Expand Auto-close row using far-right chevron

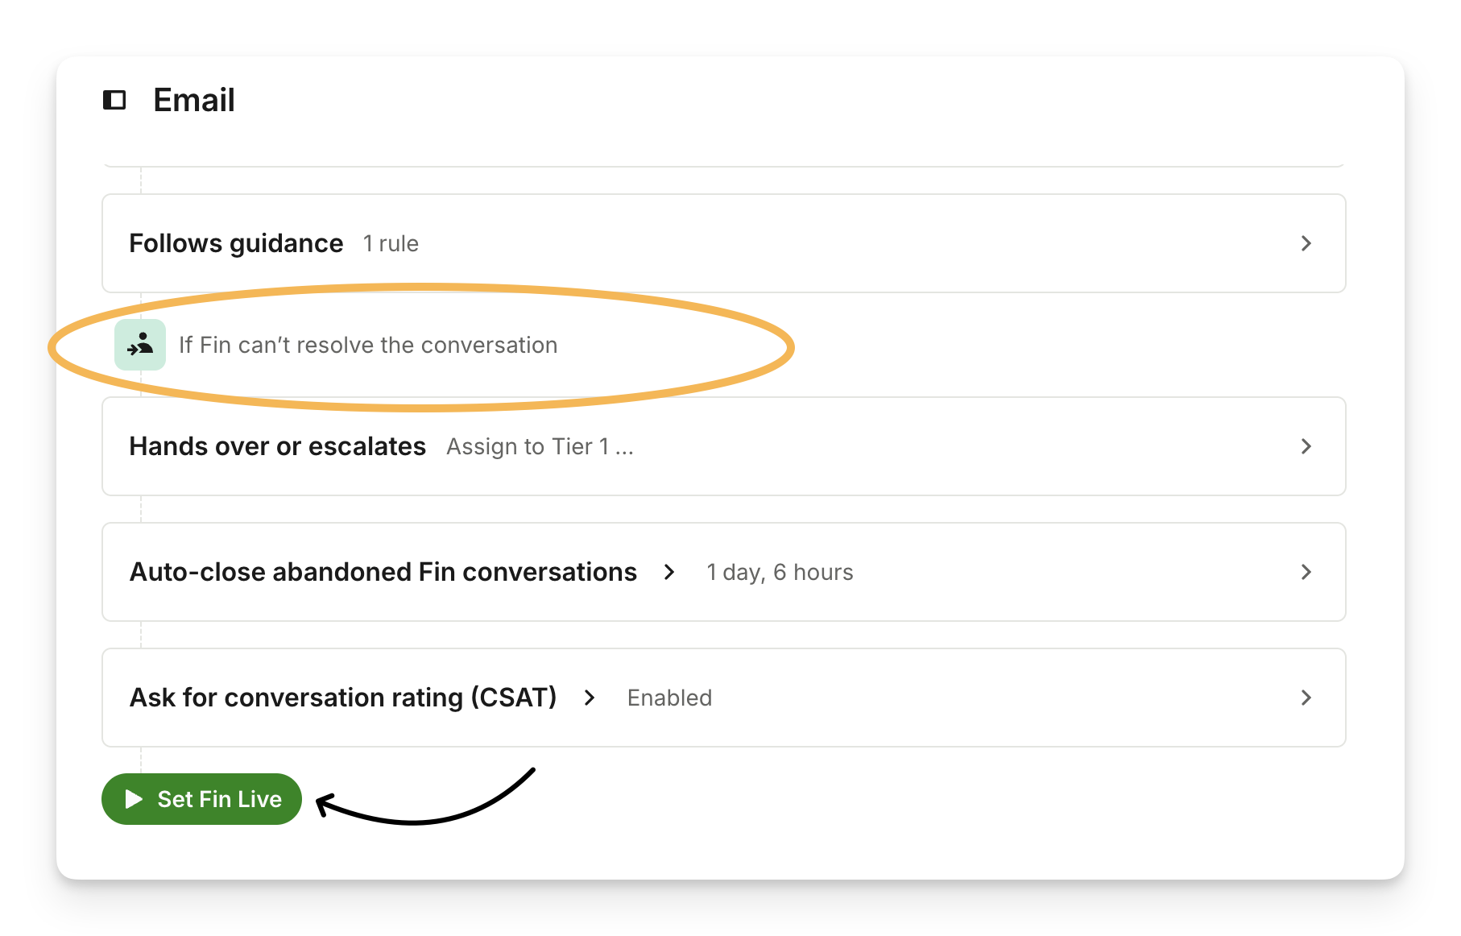coord(1306,572)
